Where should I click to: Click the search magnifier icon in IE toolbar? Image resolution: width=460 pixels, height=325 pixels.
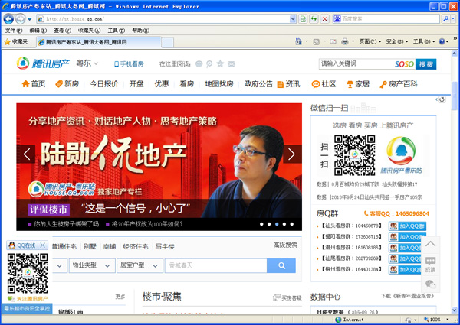click(445, 19)
